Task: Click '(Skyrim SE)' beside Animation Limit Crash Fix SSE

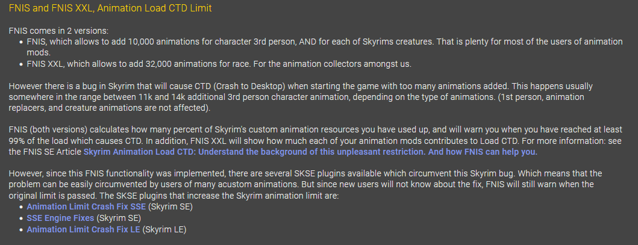Action: click(170, 207)
